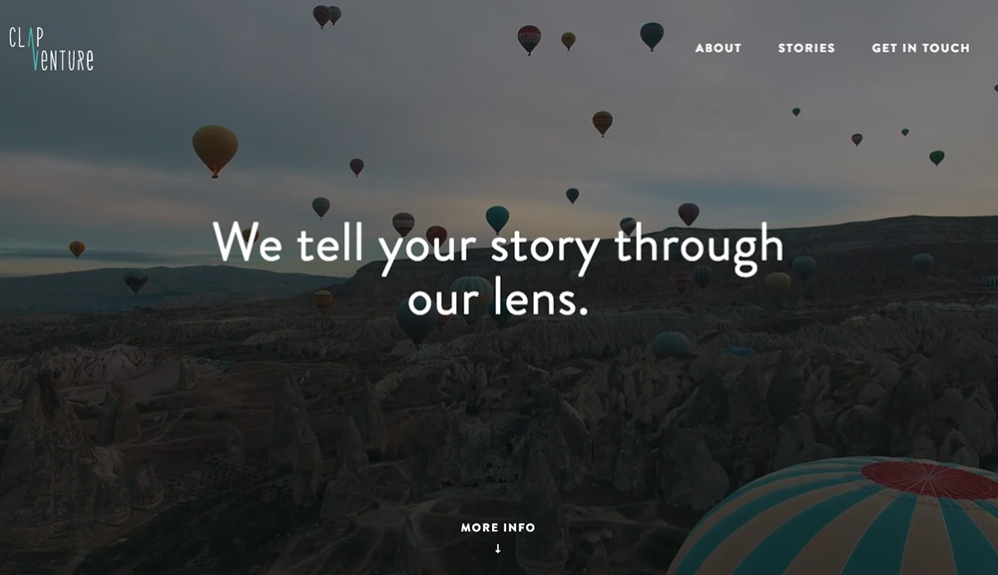
Task: Open the ABOUT navigation item
Action: 718,48
